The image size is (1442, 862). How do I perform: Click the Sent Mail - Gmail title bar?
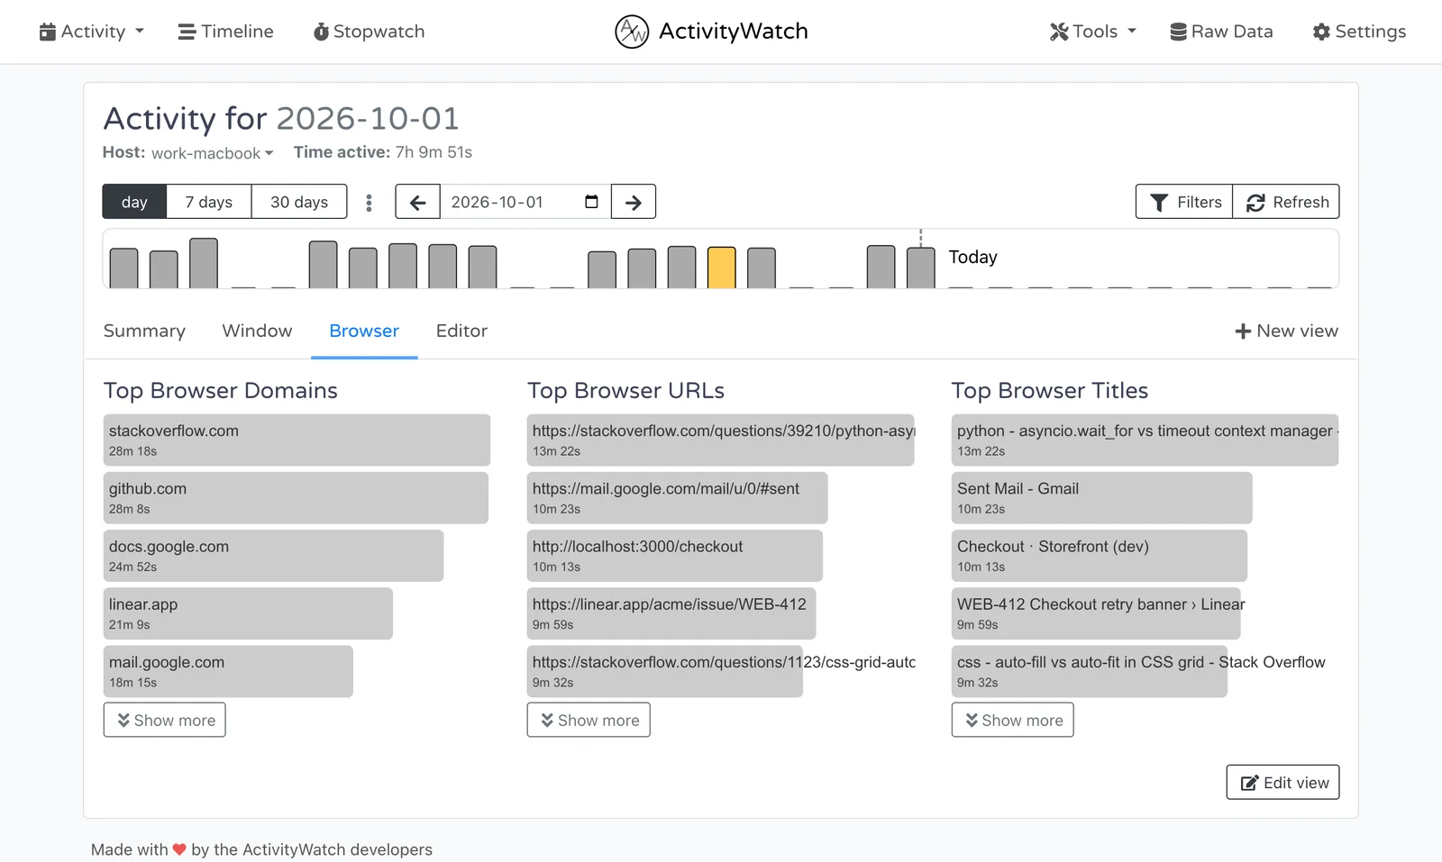point(1101,498)
